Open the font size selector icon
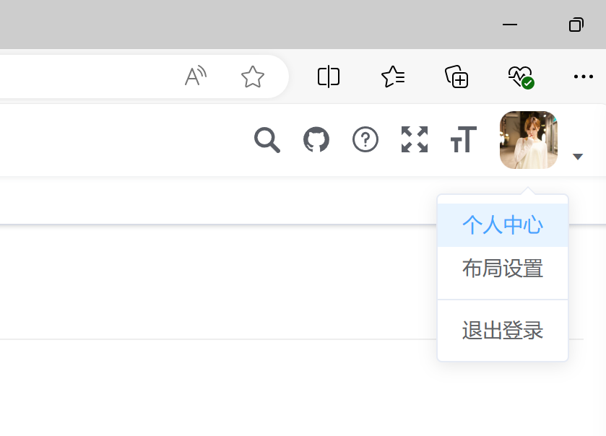The image size is (606, 436). pos(464,139)
